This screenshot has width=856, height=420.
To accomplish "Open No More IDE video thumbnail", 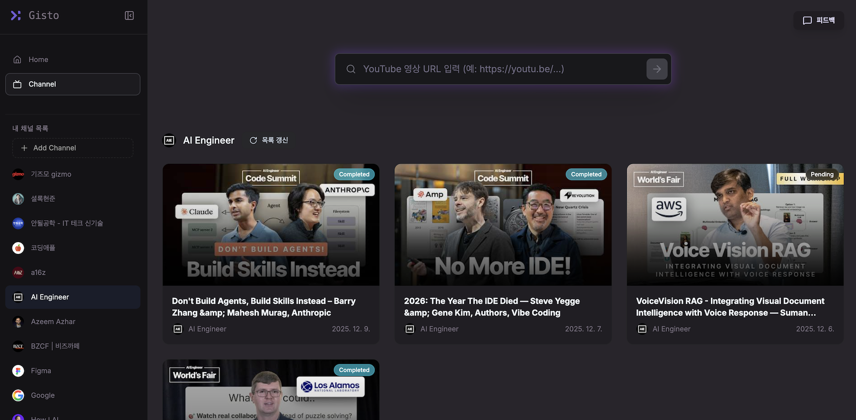I will [x=503, y=224].
